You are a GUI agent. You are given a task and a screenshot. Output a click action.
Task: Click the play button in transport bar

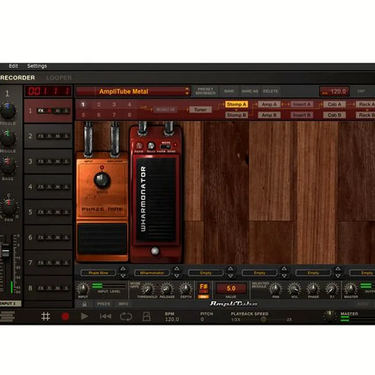coord(84,317)
